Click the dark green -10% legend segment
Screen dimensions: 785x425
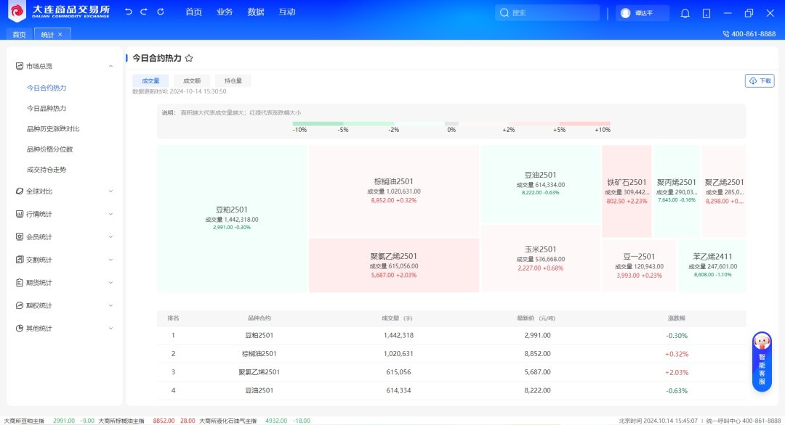(x=318, y=124)
